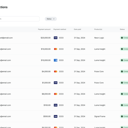Open the Status filter dropdown

[x=51, y=19]
